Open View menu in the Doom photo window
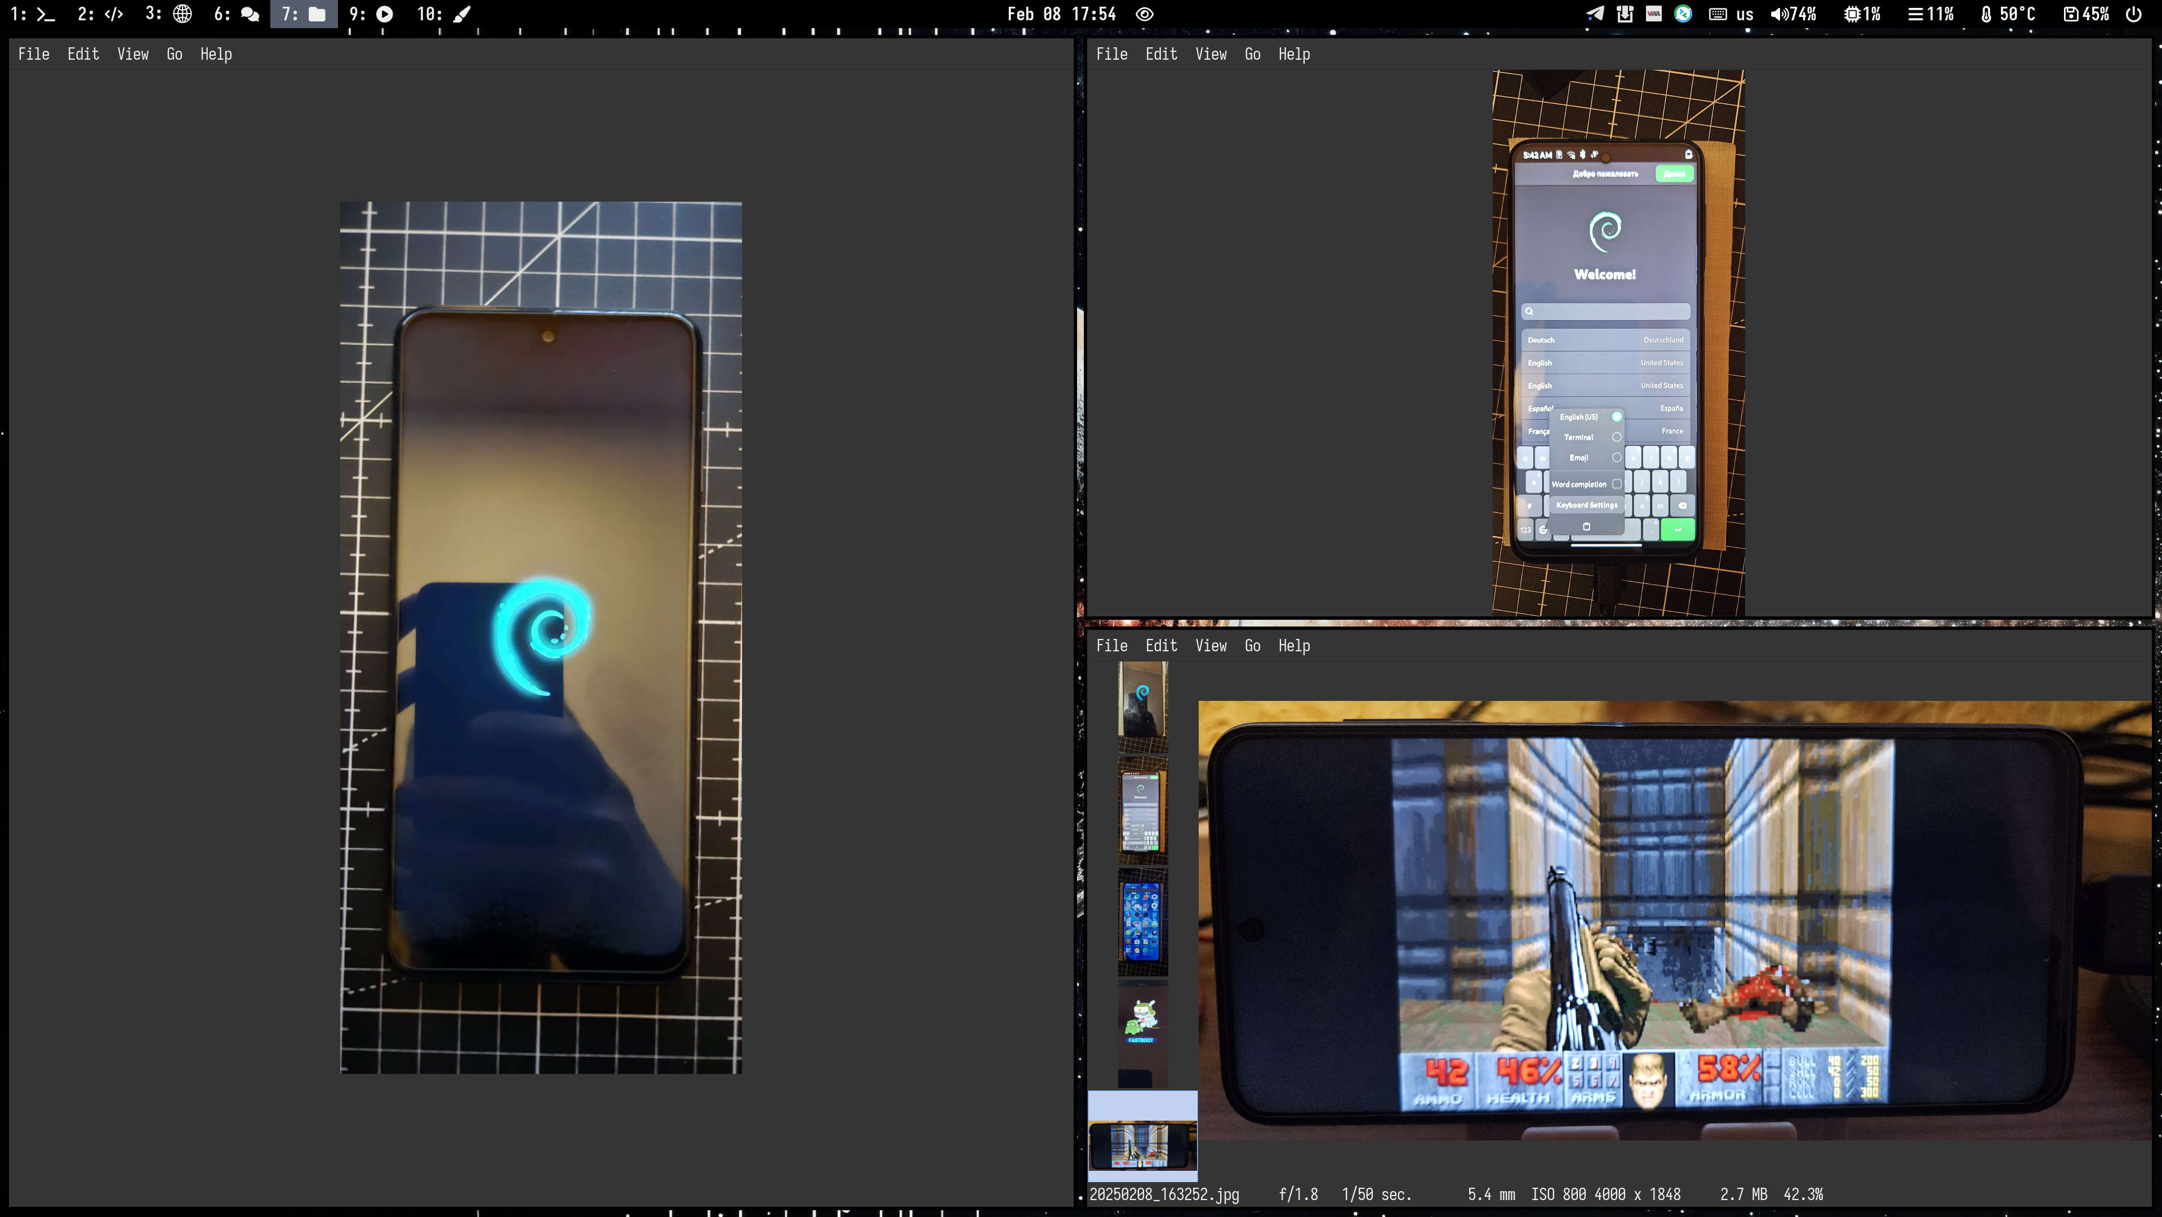This screenshot has height=1217, width=2162. click(x=1211, y=646)
